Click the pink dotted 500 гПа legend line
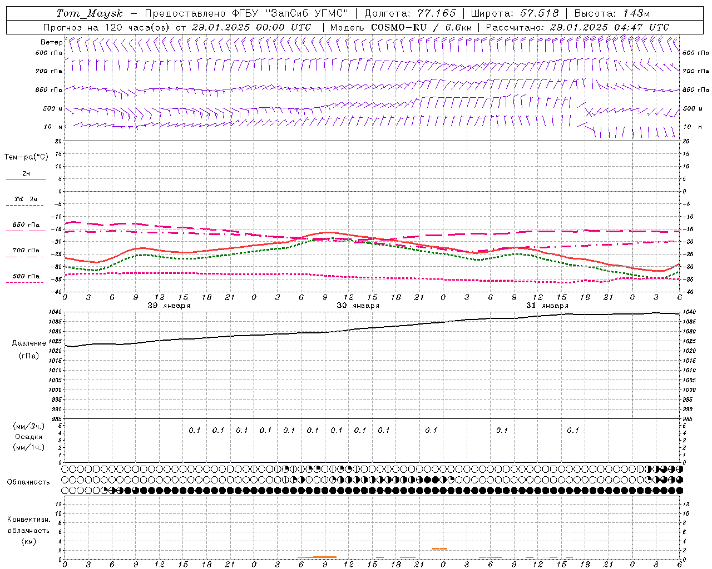712x569 pixels. pos(25,282)
